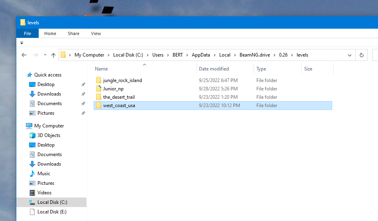The image size is (378, 221).
Task: Click the Music note icon
Action: pyautogui.click(x=32, y=174)
